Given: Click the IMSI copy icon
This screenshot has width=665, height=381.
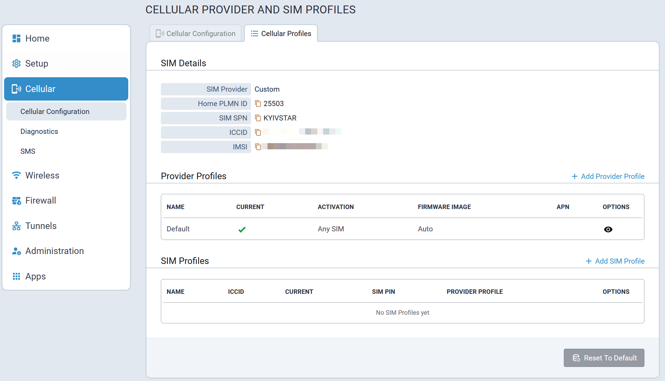Looking at the screenshot, I should [258, 147].
